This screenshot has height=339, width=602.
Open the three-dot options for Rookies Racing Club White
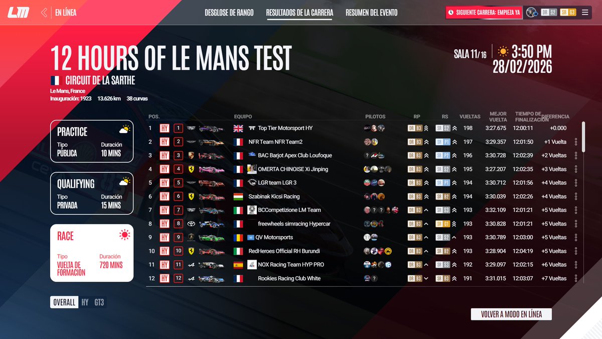[576, 278]
